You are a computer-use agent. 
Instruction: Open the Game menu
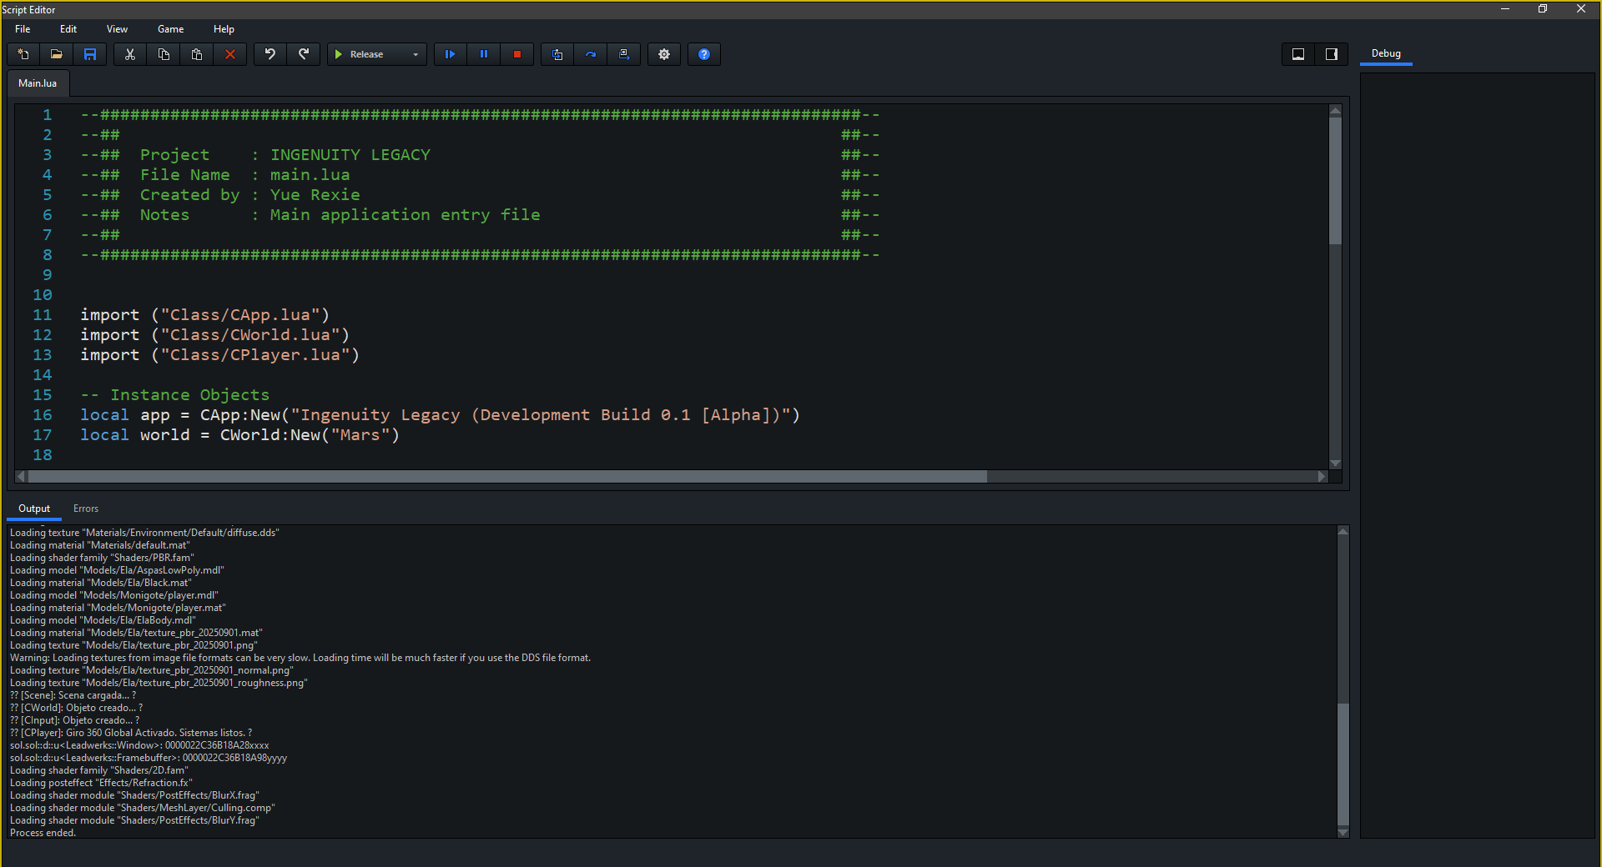pyautogui.click(x=170, y=29)
